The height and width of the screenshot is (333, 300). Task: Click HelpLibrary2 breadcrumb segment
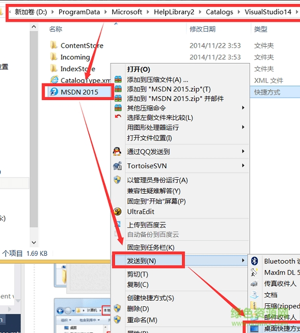(174, 12)
